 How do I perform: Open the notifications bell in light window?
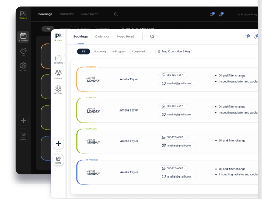(256, 37)
